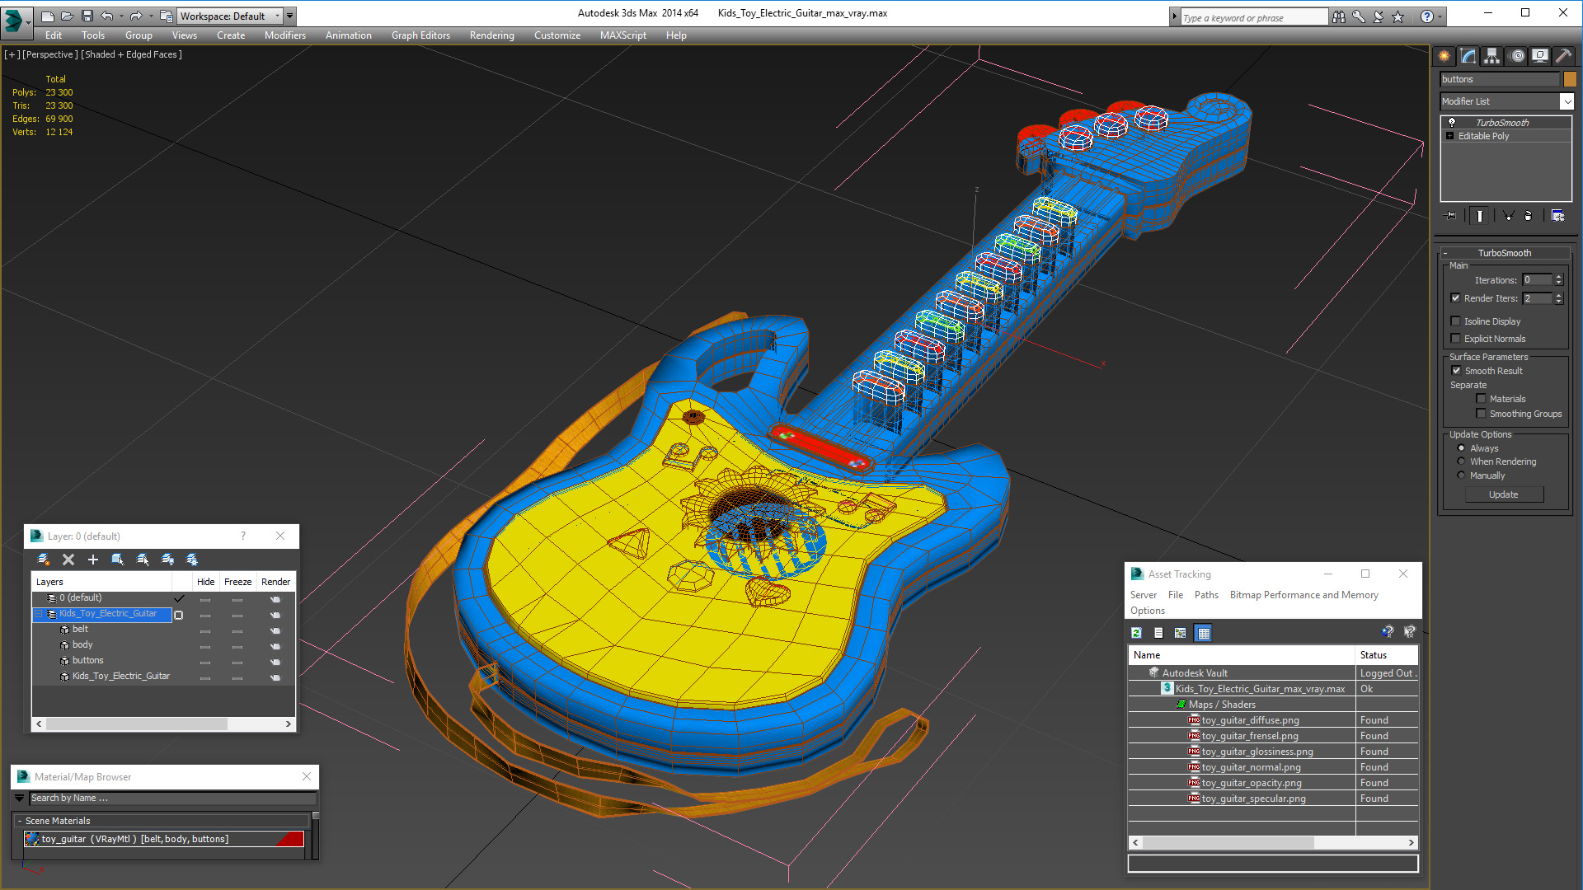Open the Modifiers menu in the menu bar

coord(283,35)
